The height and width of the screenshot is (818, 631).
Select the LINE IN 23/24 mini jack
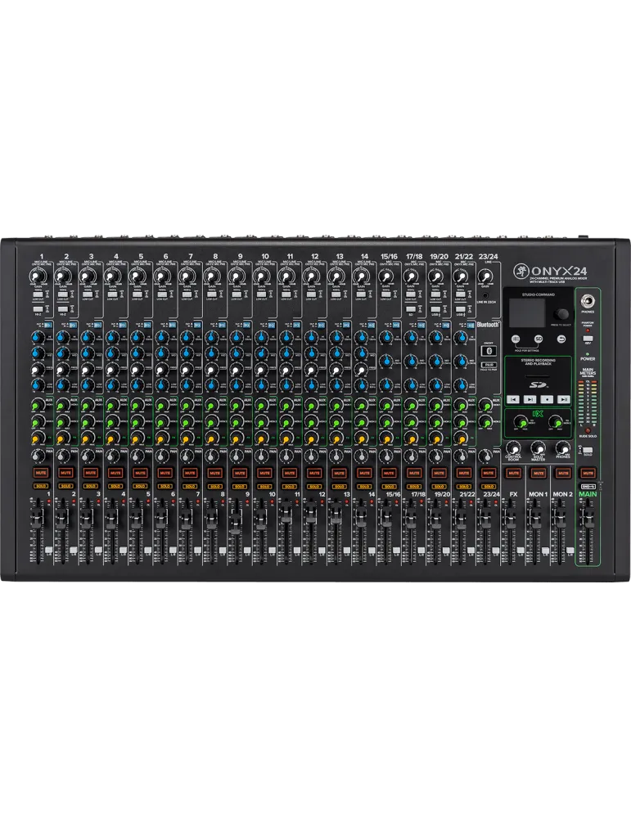pos(485,296)
